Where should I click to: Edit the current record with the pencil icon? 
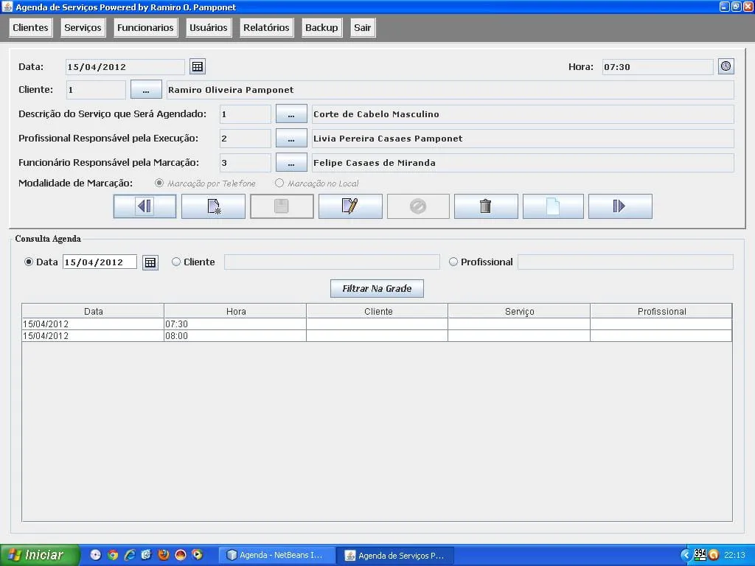point(350,206)
